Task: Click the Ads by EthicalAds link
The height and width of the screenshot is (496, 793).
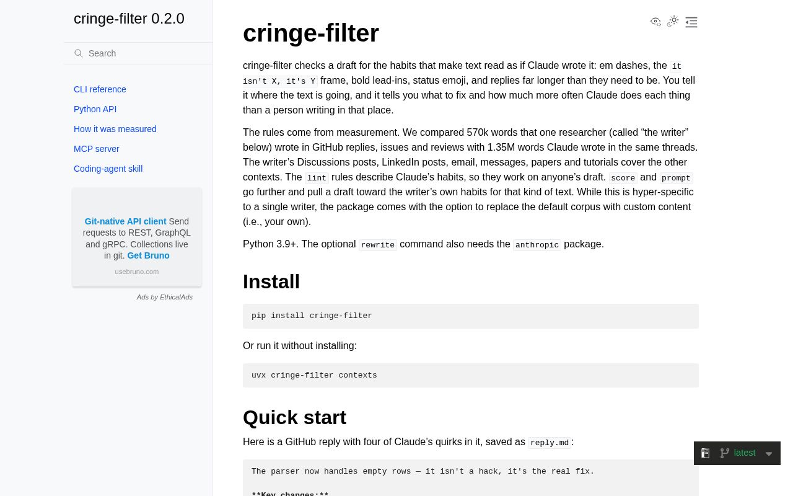Action: pyautogui.click(x=165, y=297)
